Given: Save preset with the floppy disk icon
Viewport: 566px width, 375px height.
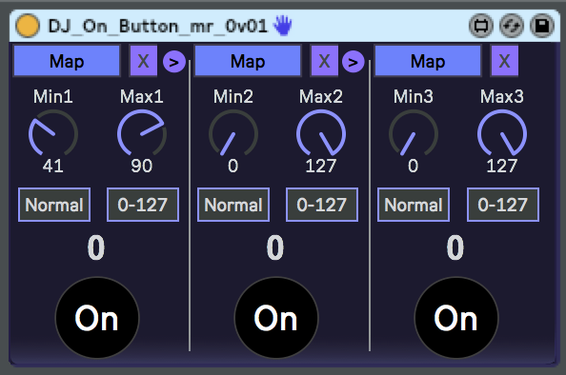Looking at the screenshot, I should (x=542, y=26).
